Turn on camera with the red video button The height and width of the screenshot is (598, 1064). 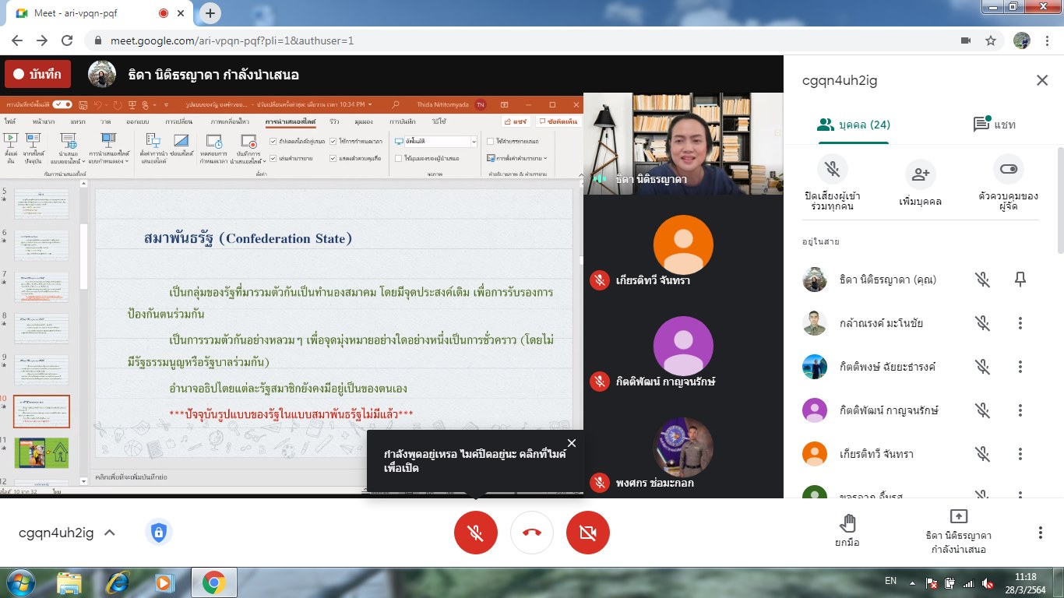[x=588, y=533]
